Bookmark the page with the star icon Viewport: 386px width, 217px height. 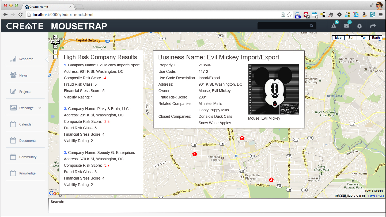click(x=289, y=15)
